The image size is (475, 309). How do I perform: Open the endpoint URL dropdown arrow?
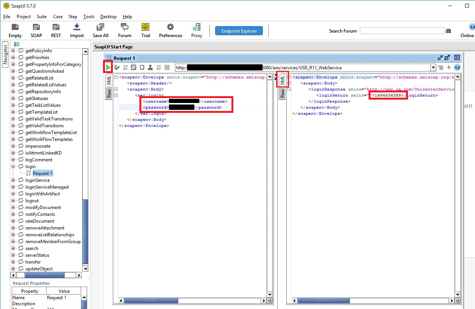pos(433,68)
